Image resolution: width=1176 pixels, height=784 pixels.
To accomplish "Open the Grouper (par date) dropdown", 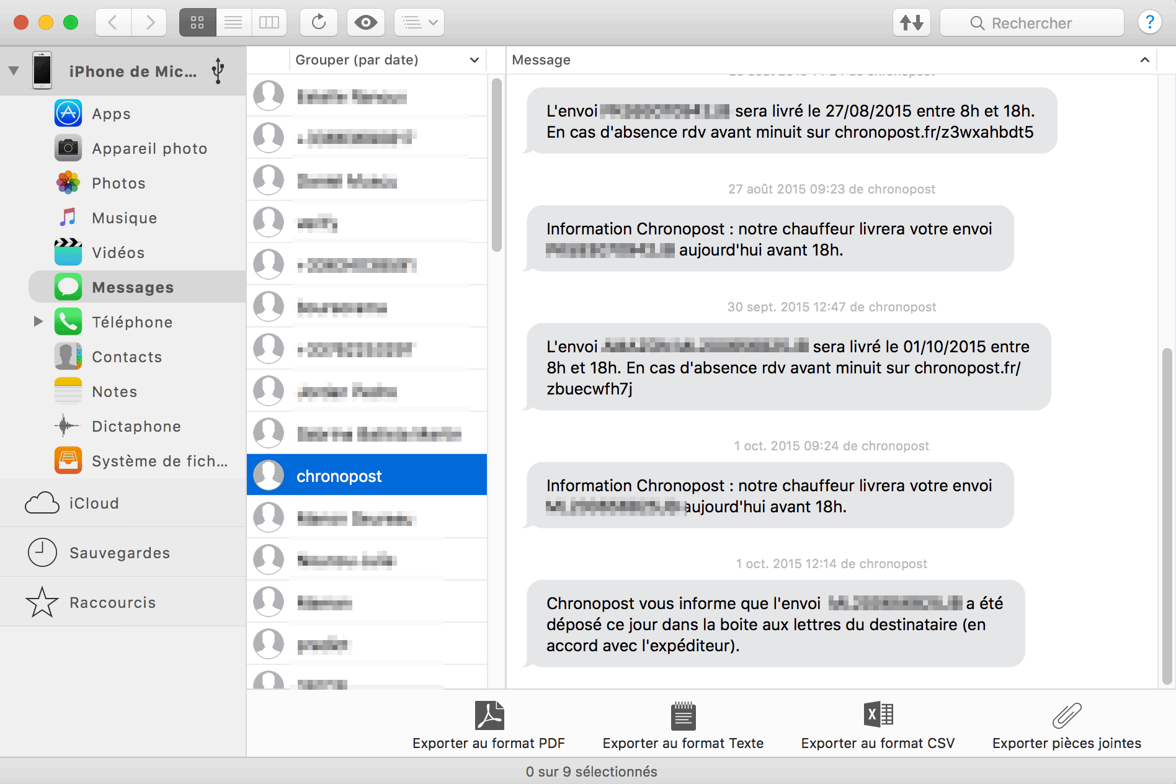I will coord(388,60).
